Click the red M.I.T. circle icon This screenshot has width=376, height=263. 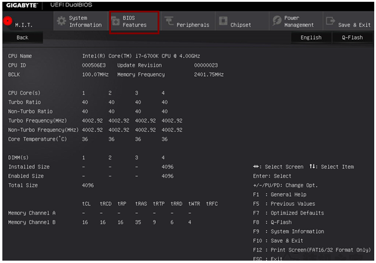pos(8,21)
